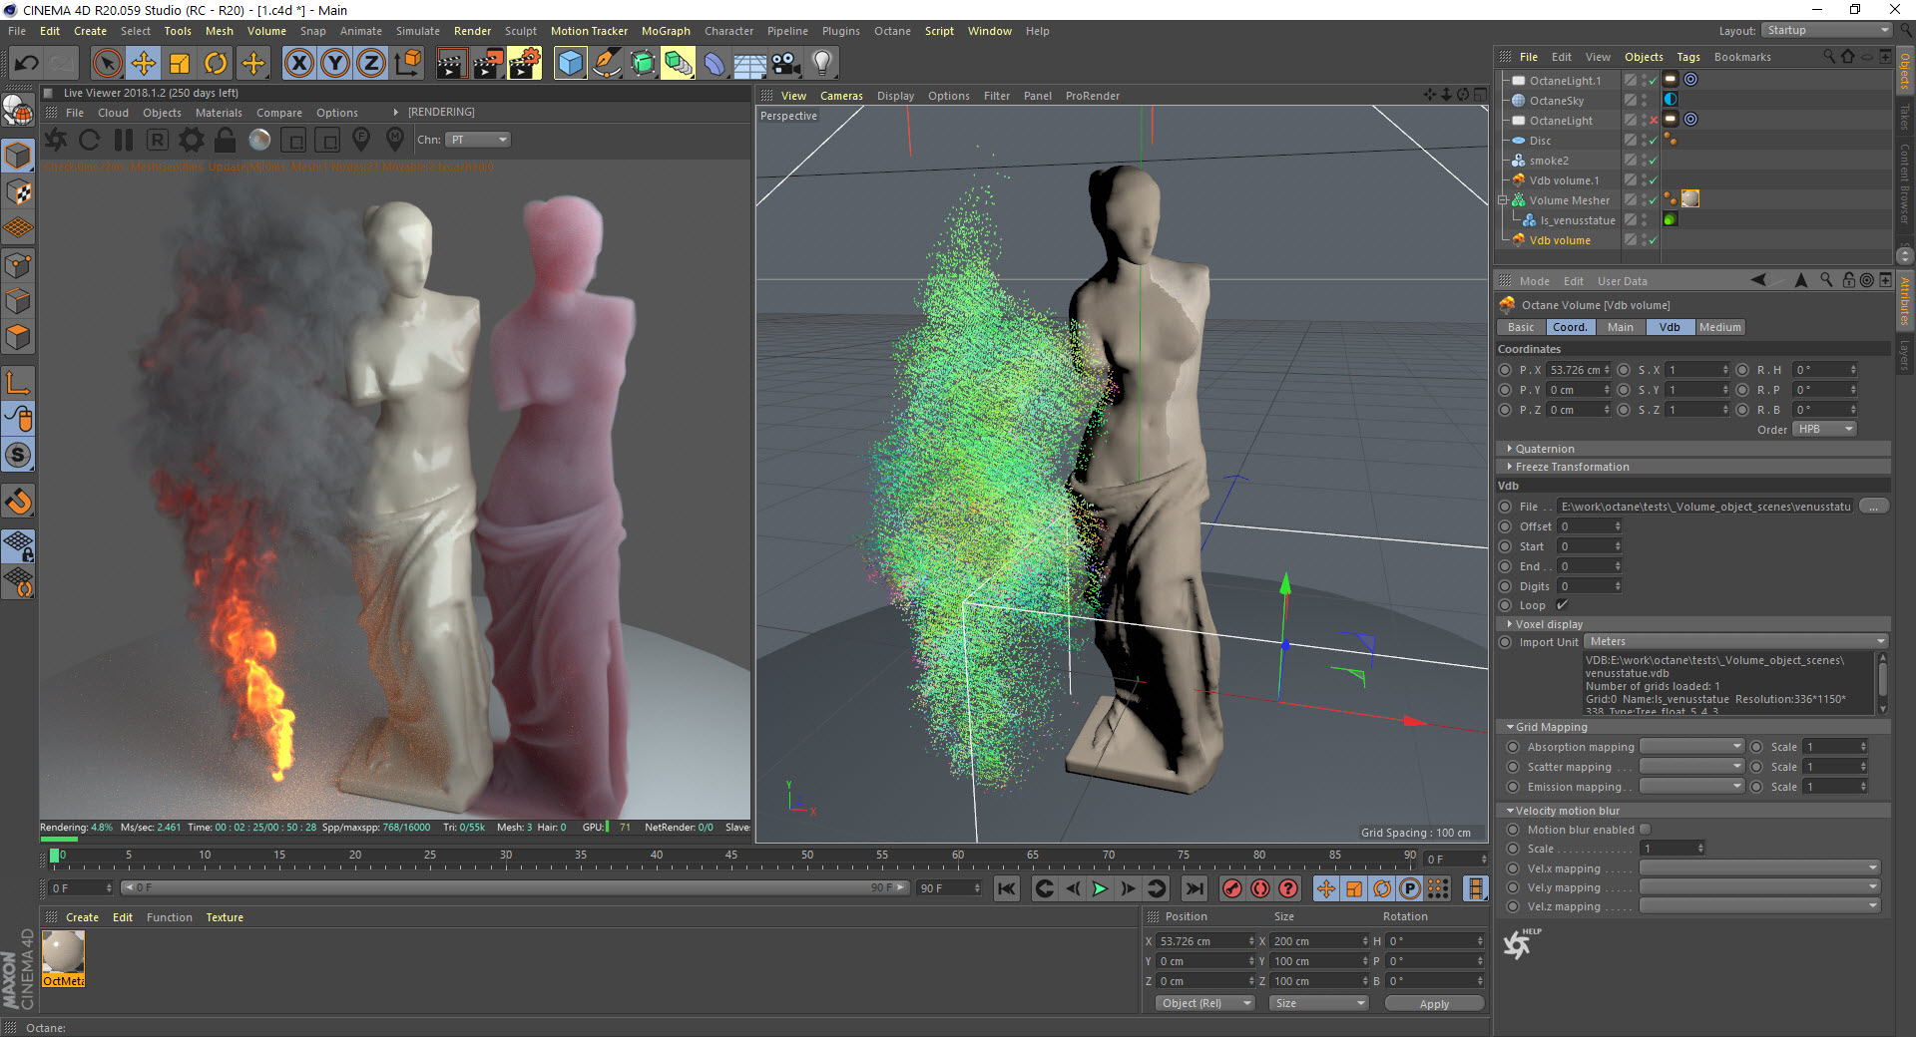This screenshot has width=1916, height=1037.
Task: Activate the Move tool
Action: pyautogui.click(x=144, y=64)
